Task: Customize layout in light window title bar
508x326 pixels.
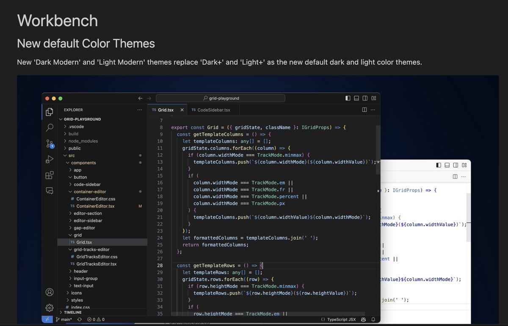Action: coord(464,165)
